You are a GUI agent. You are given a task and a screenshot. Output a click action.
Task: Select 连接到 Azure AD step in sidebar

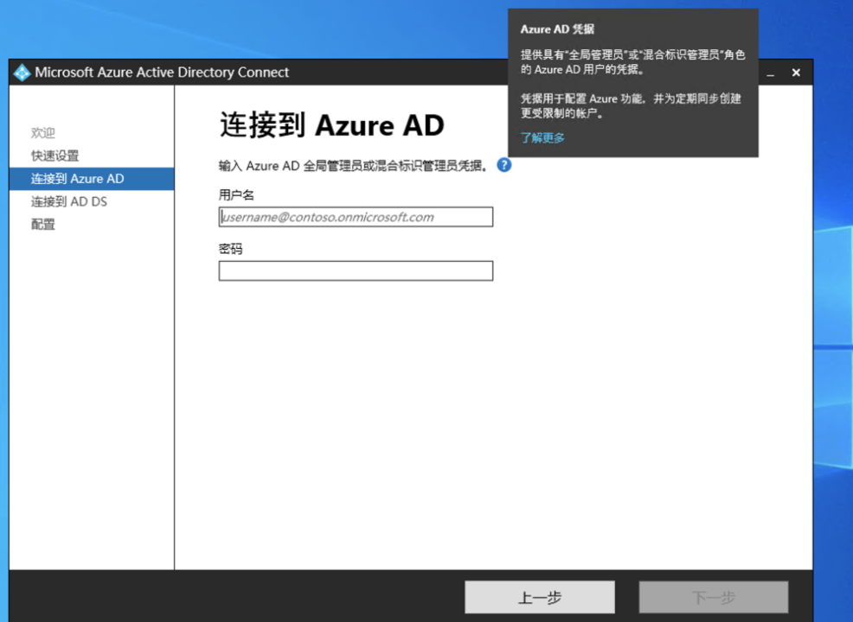point(92,179)
